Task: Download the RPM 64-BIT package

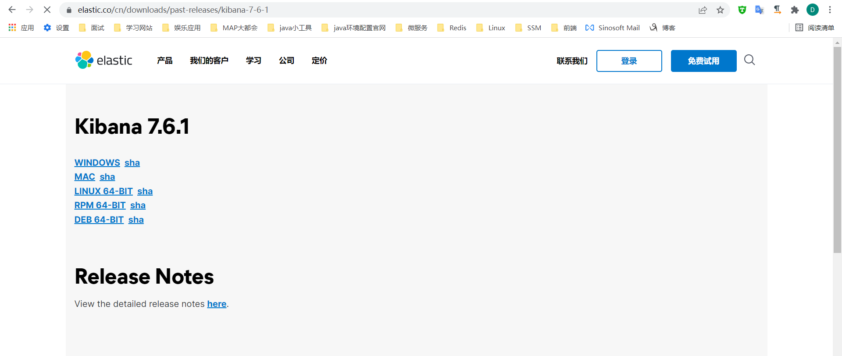Action: click(100, 205)
